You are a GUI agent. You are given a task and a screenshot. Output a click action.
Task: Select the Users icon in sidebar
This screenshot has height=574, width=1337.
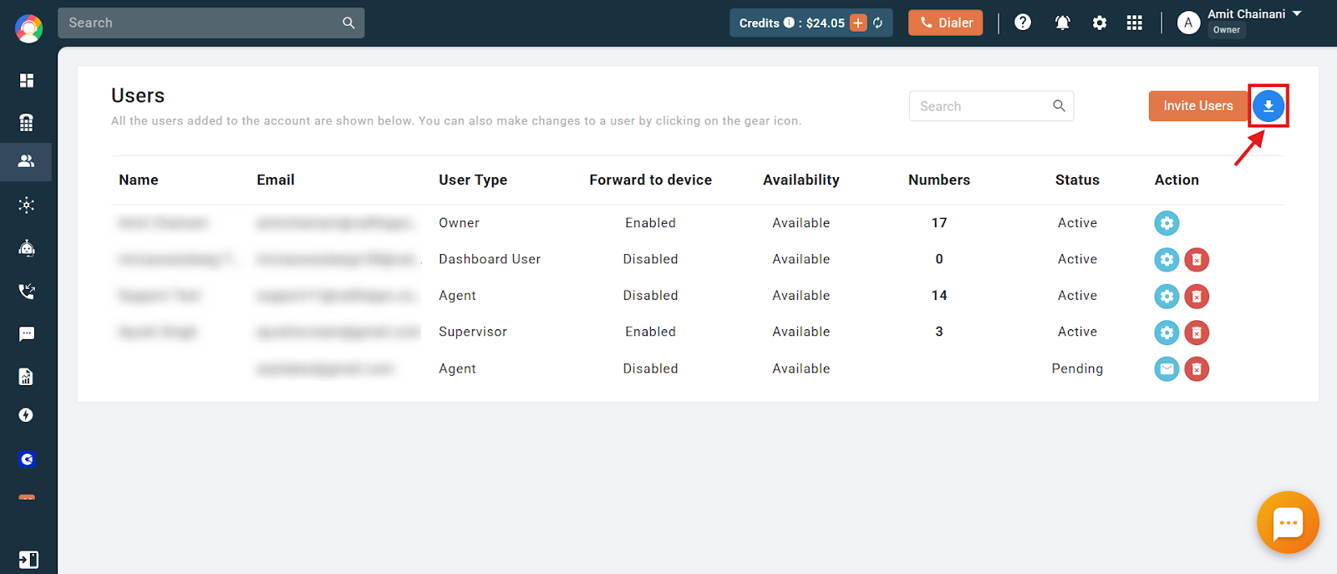click(27, 161)
